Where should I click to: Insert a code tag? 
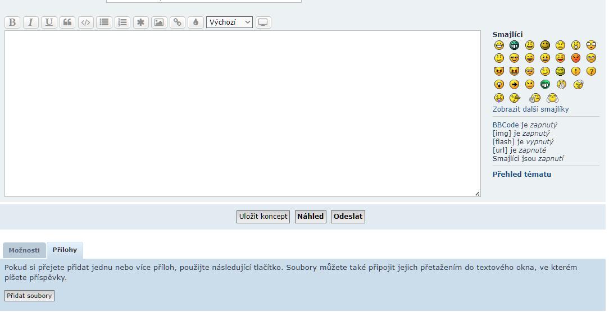click(85, 22)
